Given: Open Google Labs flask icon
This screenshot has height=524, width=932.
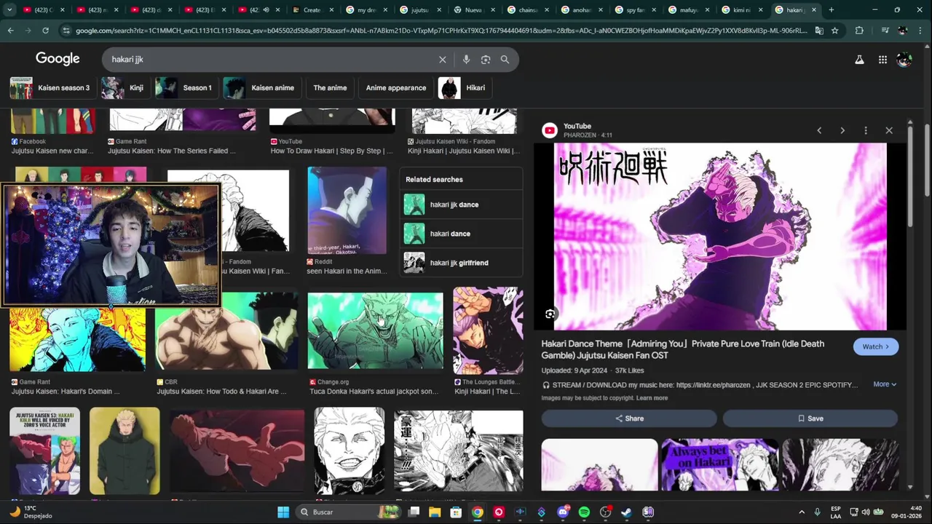Looking at the screenshot, I should [x=859, y=60].
